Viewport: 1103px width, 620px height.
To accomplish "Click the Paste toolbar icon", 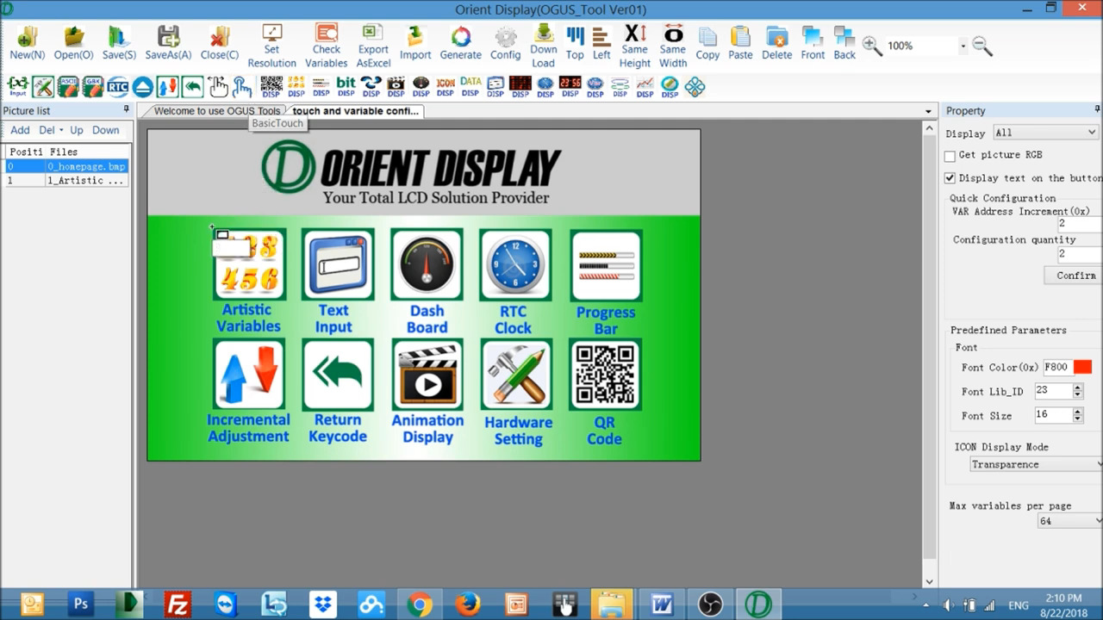I will click(740, 43).
